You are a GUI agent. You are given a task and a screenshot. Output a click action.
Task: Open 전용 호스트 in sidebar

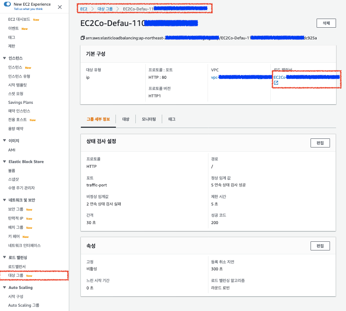(17, 120)
